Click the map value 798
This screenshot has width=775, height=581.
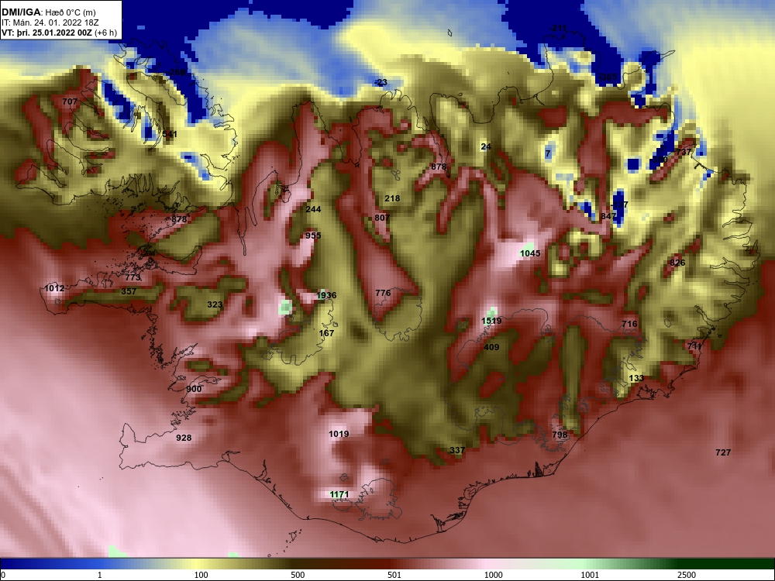click(560, 435)
